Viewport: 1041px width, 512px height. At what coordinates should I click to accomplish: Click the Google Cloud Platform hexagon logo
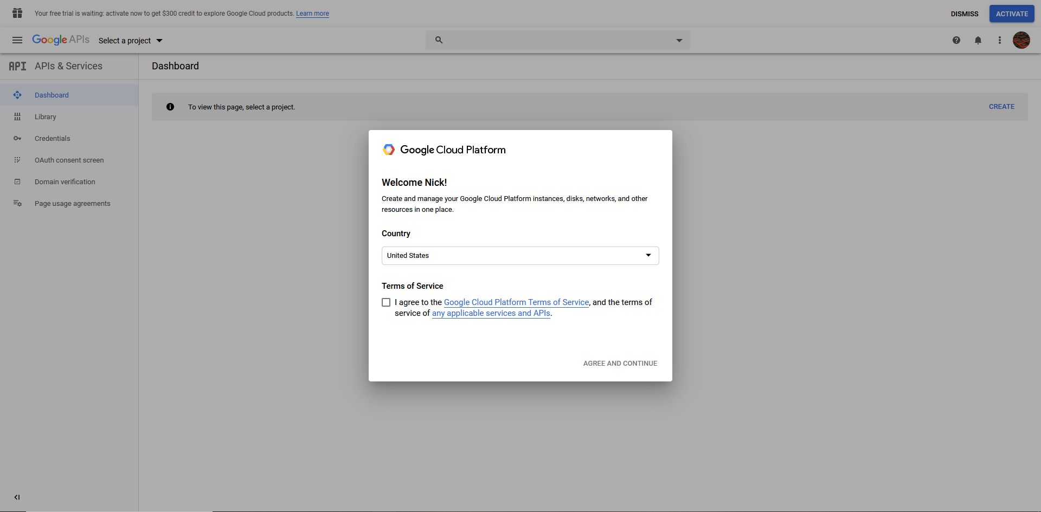388,150
